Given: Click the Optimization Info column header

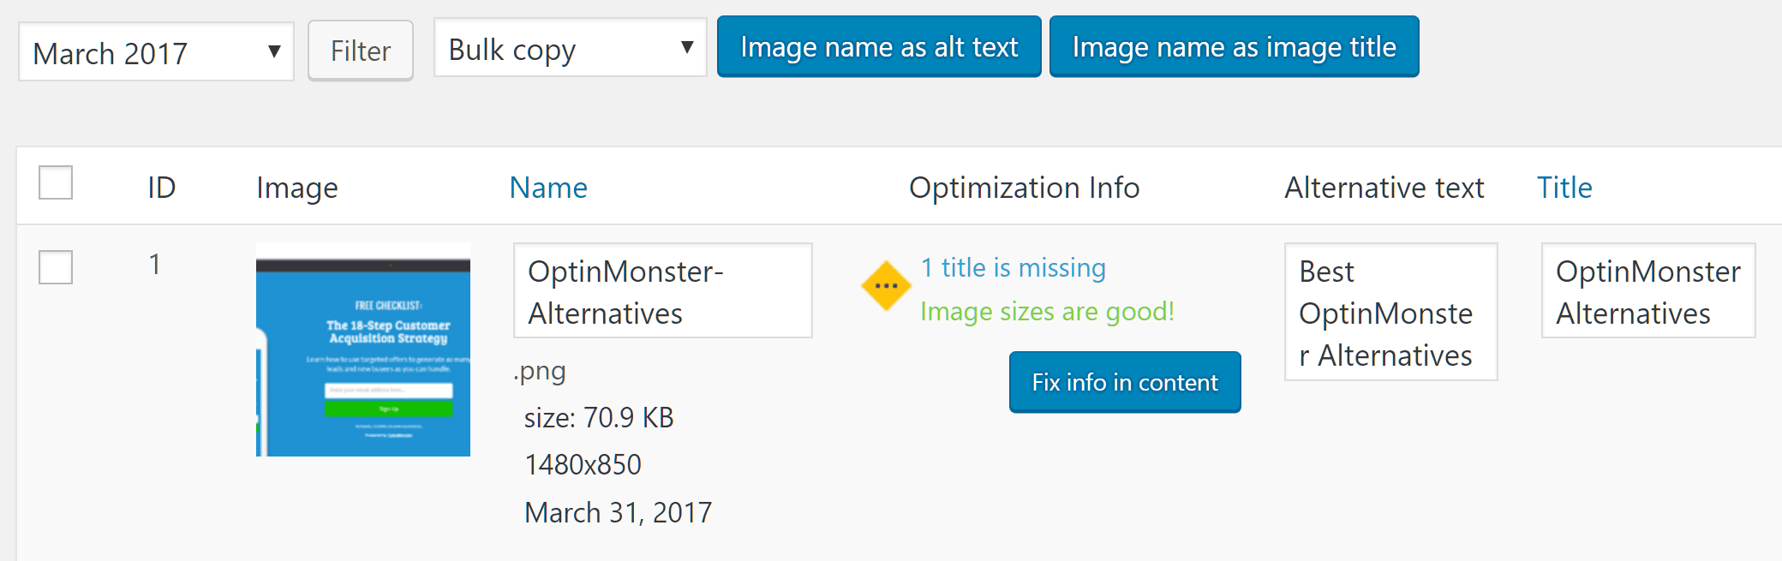Looking at the screenshot, I should tap(1025, 188).
